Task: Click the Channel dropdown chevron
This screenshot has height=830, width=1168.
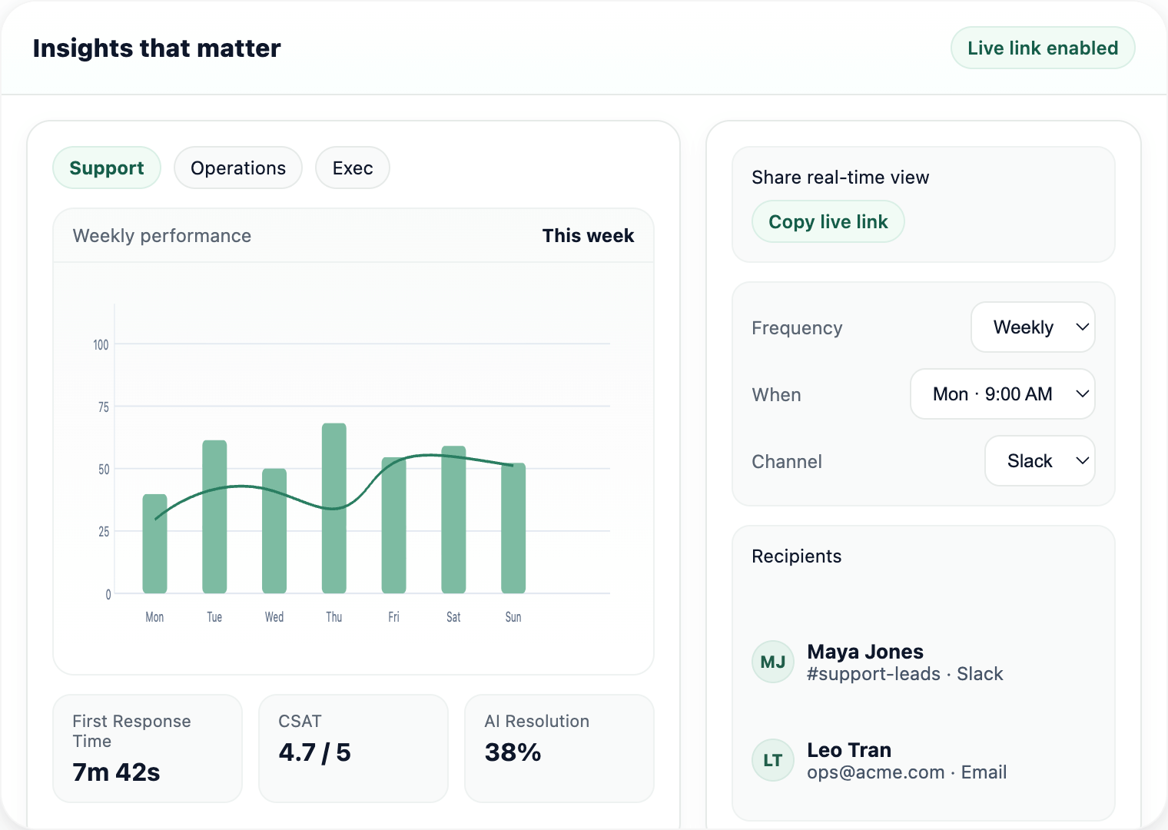Action: (x=1083, y=461)
